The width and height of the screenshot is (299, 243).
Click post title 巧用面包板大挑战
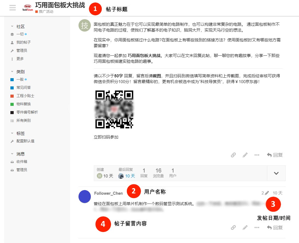tap(60, 5)
